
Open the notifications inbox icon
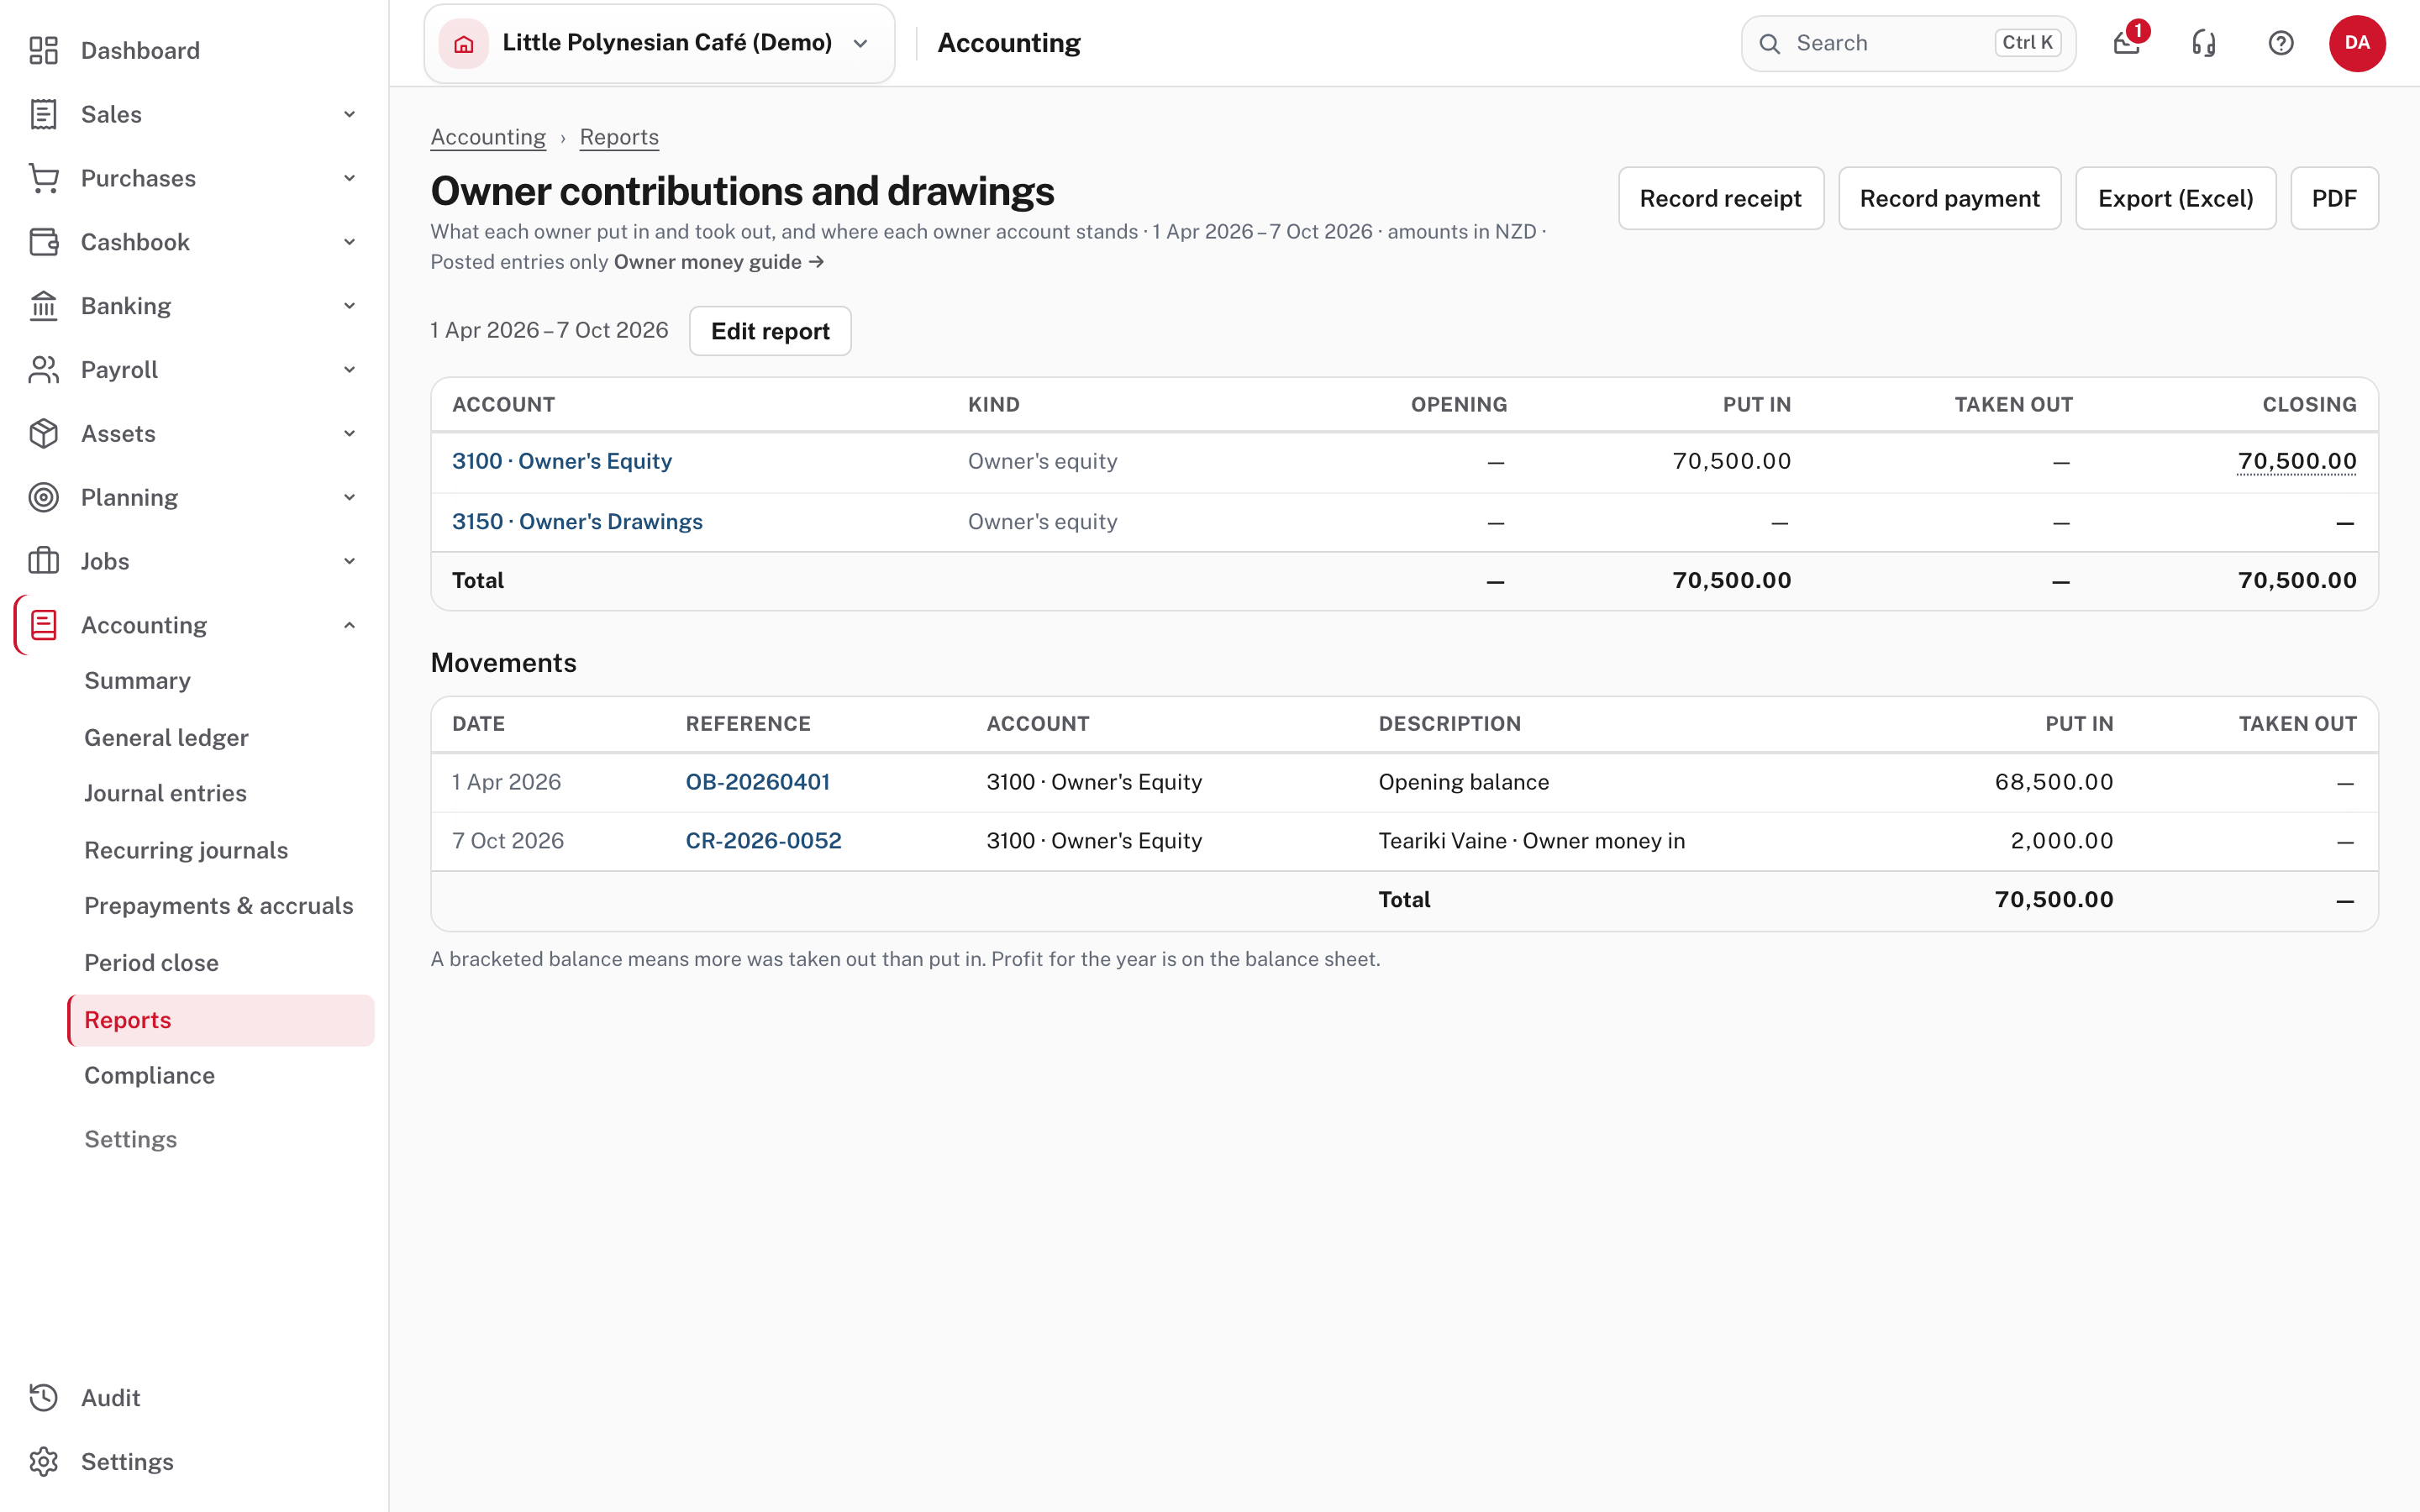(2127, 43)
